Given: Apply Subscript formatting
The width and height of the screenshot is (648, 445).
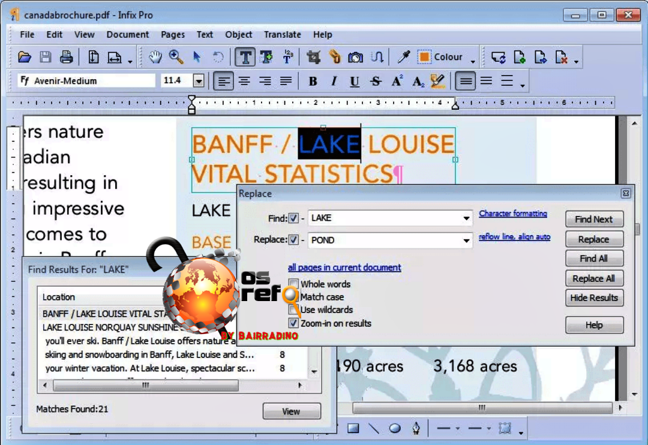Looking at the screenshot, I should click(x=418, y=82).
